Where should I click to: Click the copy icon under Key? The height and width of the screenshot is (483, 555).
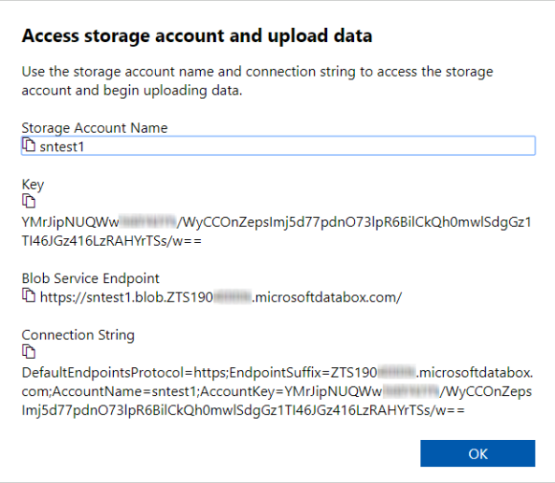point(29,201)
